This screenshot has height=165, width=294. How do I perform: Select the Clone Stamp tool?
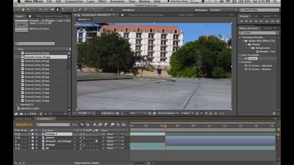click(74, 10)
